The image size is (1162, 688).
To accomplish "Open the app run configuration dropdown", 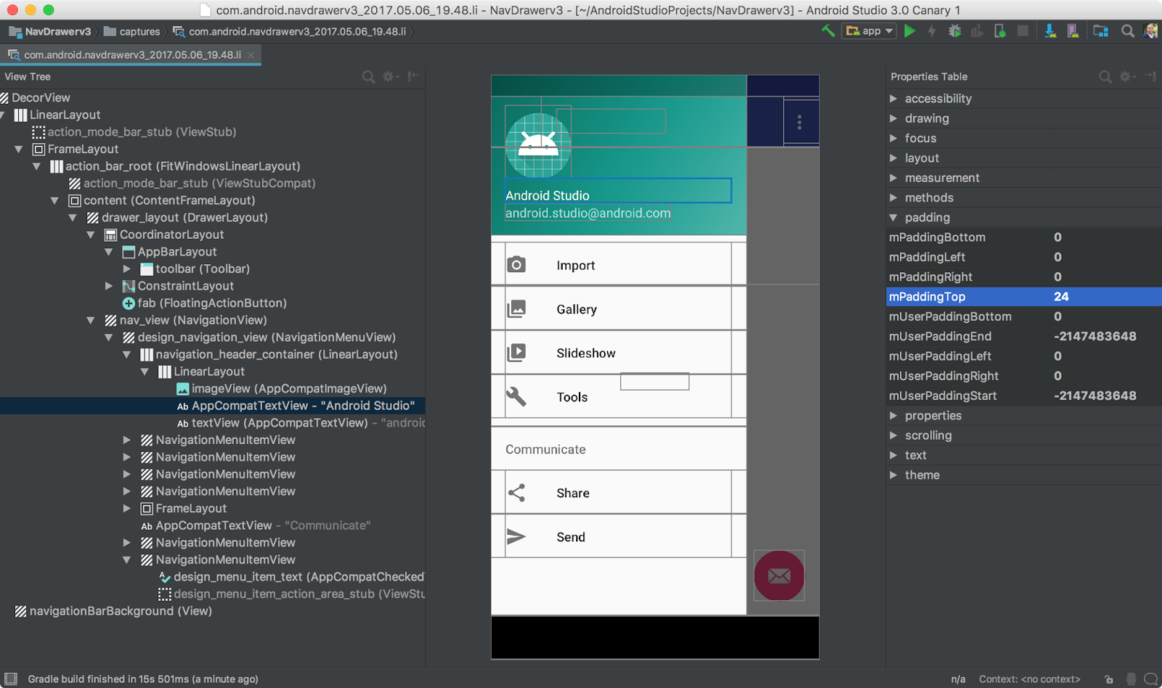I will (x=869, y=31).
